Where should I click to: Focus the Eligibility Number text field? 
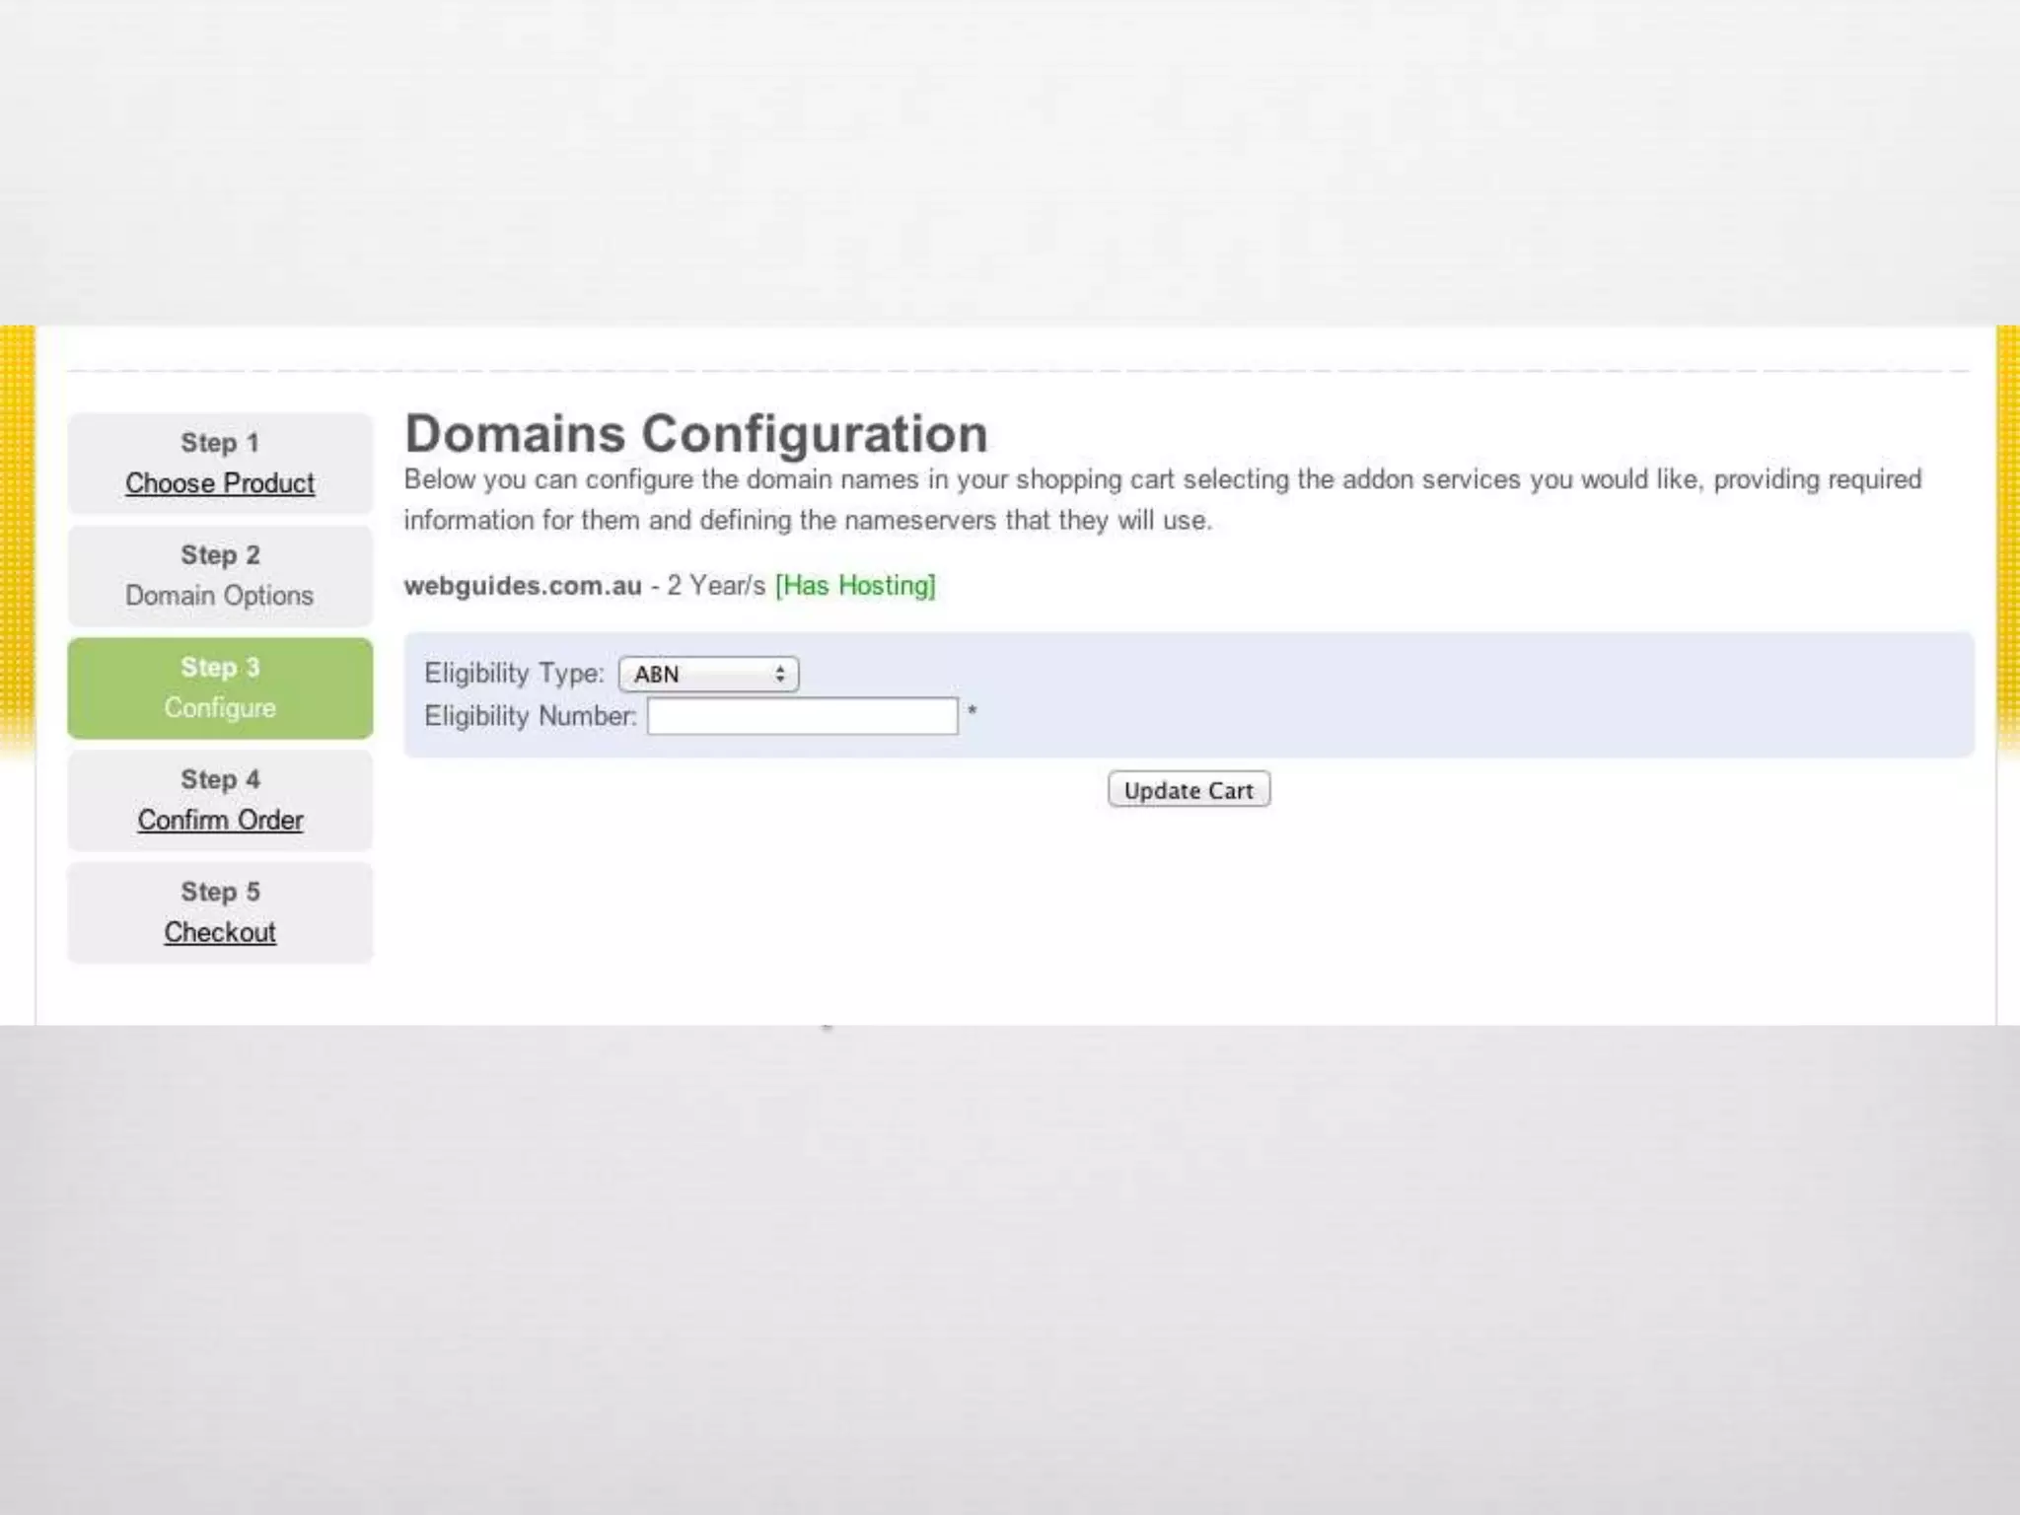pos(802,716)
